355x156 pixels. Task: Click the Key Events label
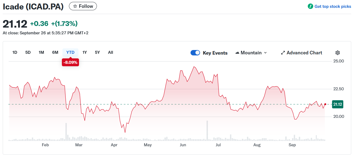point(215,53)
